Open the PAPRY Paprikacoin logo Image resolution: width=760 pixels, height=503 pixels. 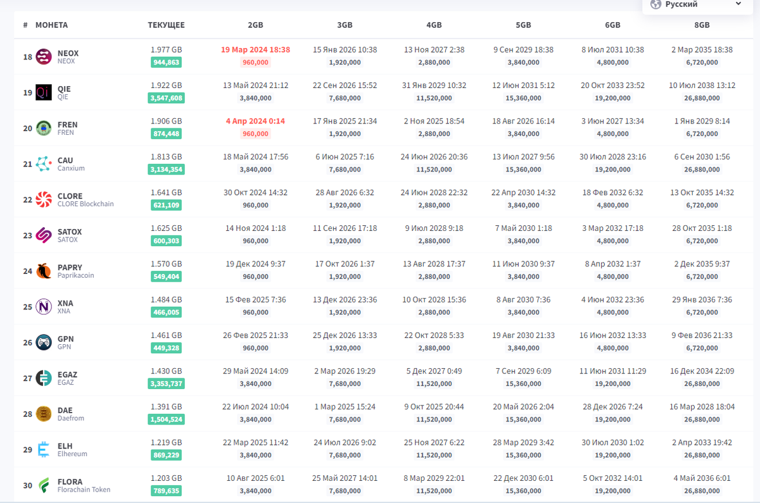tap(44, 271)
